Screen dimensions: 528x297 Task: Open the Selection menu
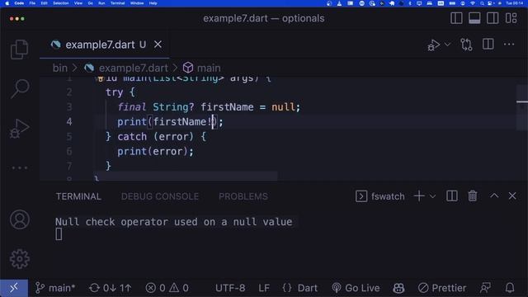[61, 3]
